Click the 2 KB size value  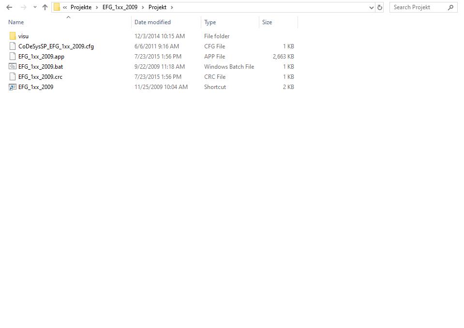(288, 87)
